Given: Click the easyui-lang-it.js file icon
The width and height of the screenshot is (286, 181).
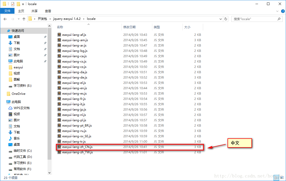Looking at the screenshot, I should [x=59, y=104].
